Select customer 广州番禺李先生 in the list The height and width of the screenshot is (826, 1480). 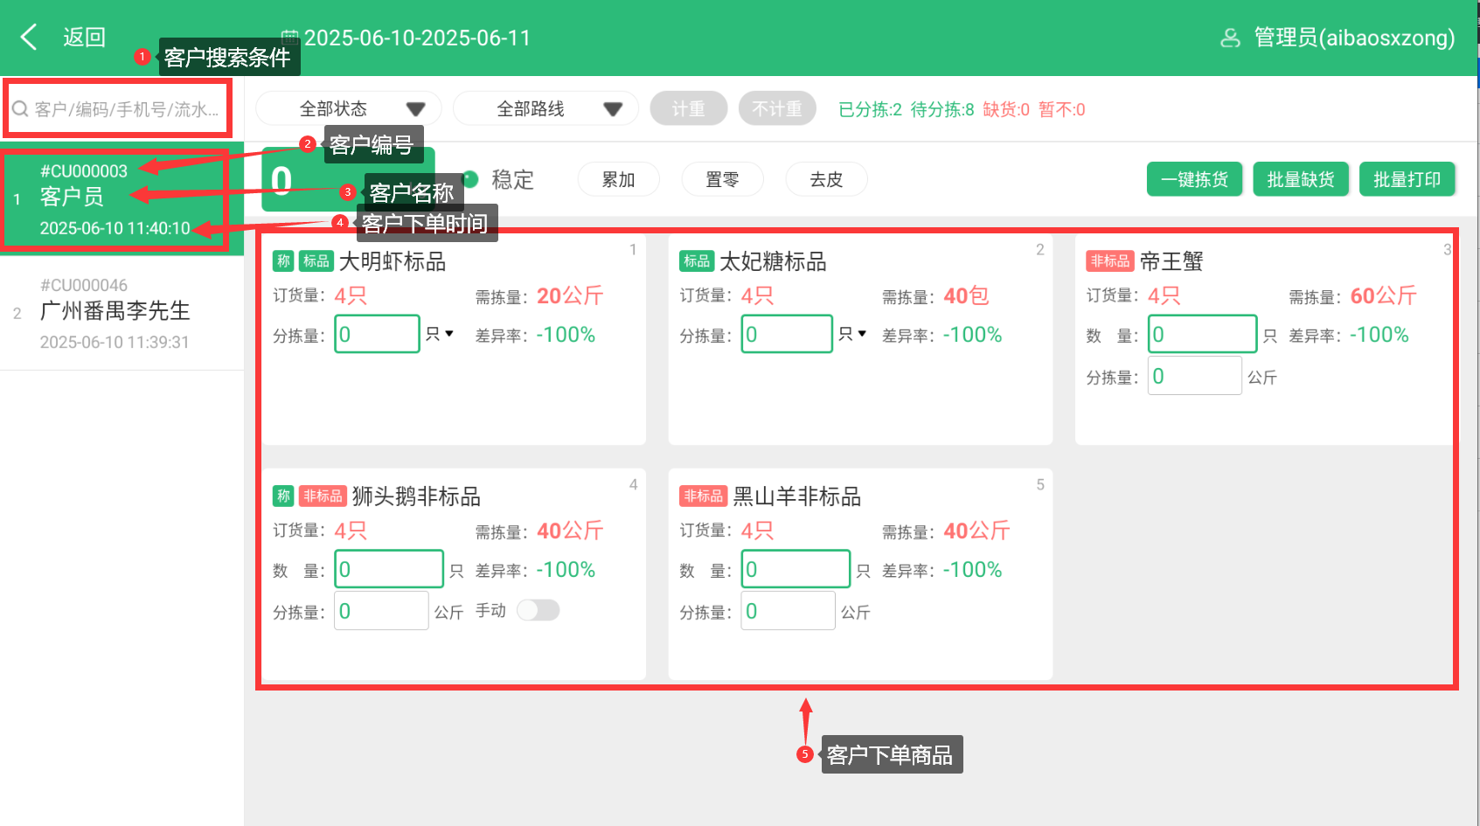click(114, 312)
